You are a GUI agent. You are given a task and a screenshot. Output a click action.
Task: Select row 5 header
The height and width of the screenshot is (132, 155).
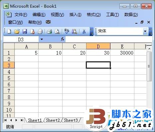[x=9, y=78]
